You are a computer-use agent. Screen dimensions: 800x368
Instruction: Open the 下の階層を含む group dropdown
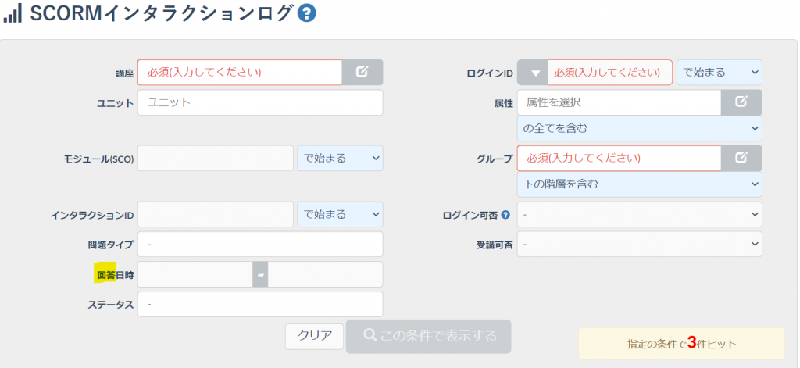[639, 184]
